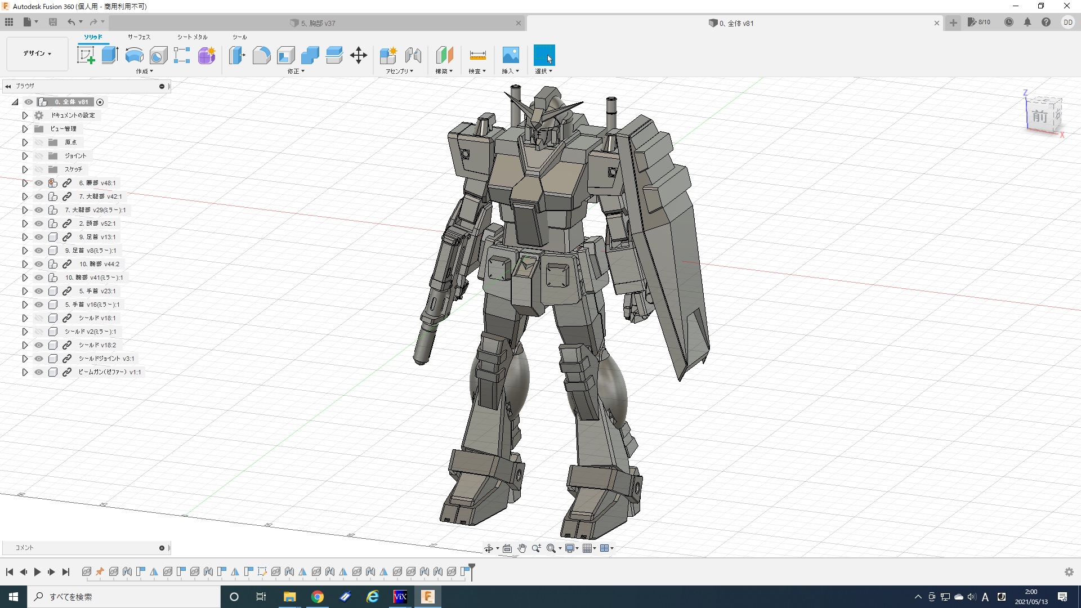Show the スケッチ folder via eye icon
Viewport: 1081px width, 608px height.
[38, 169]
